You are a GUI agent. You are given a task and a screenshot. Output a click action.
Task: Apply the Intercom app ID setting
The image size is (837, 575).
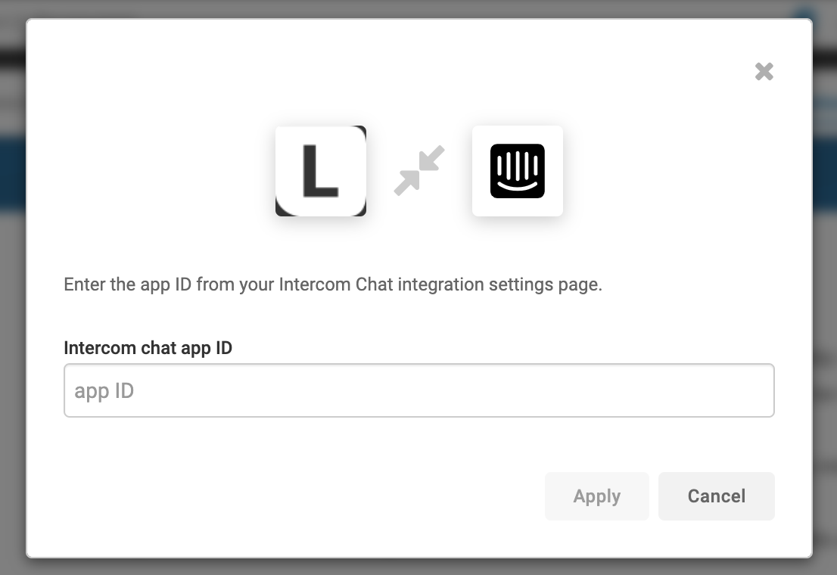click(x=597, y=496)
